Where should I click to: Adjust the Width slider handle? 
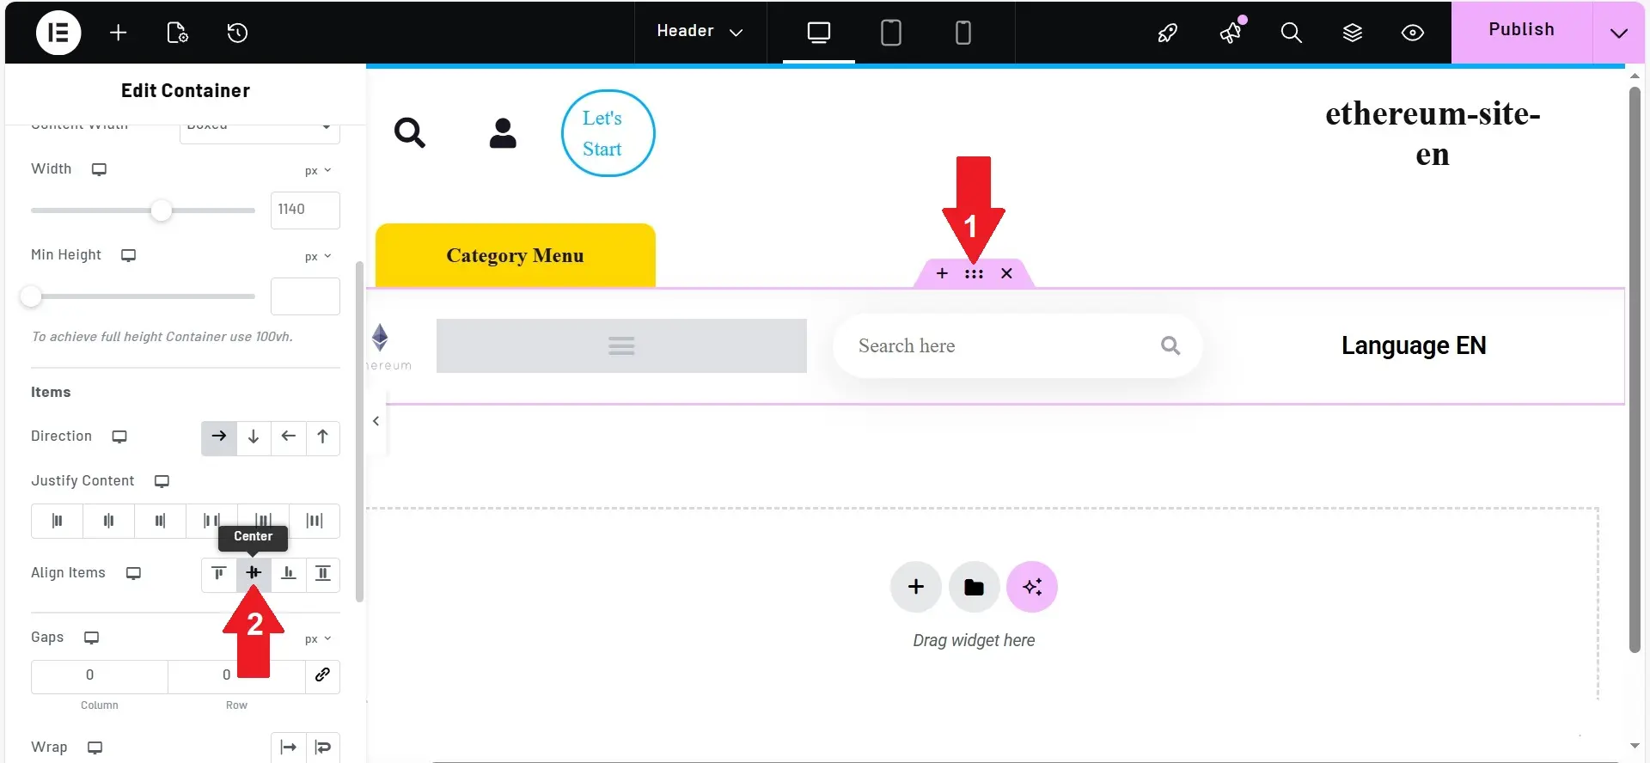coord(161,211)
